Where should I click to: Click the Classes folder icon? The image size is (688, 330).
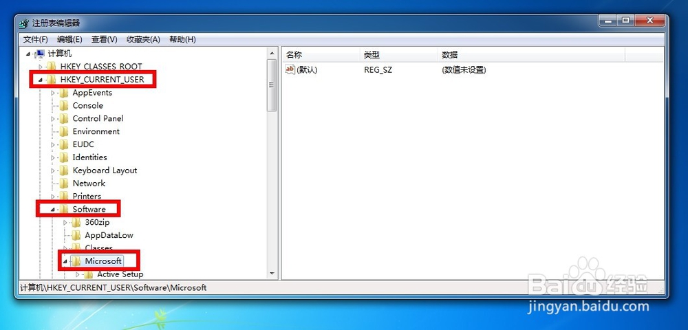point(76,248)
